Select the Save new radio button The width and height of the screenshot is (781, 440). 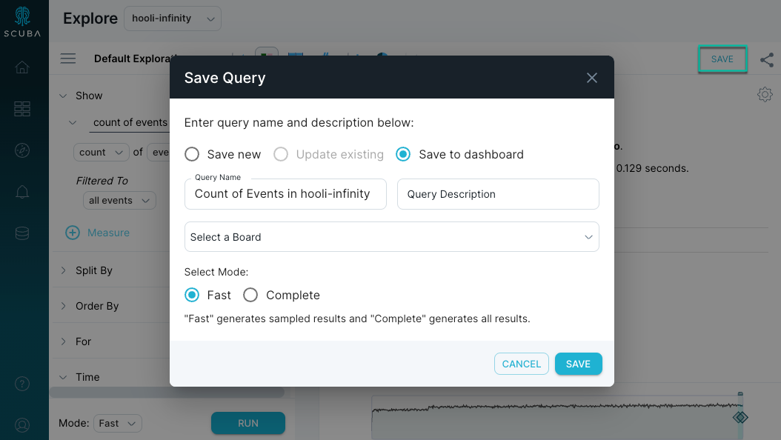pyautogui.click(x=192, y=154)
